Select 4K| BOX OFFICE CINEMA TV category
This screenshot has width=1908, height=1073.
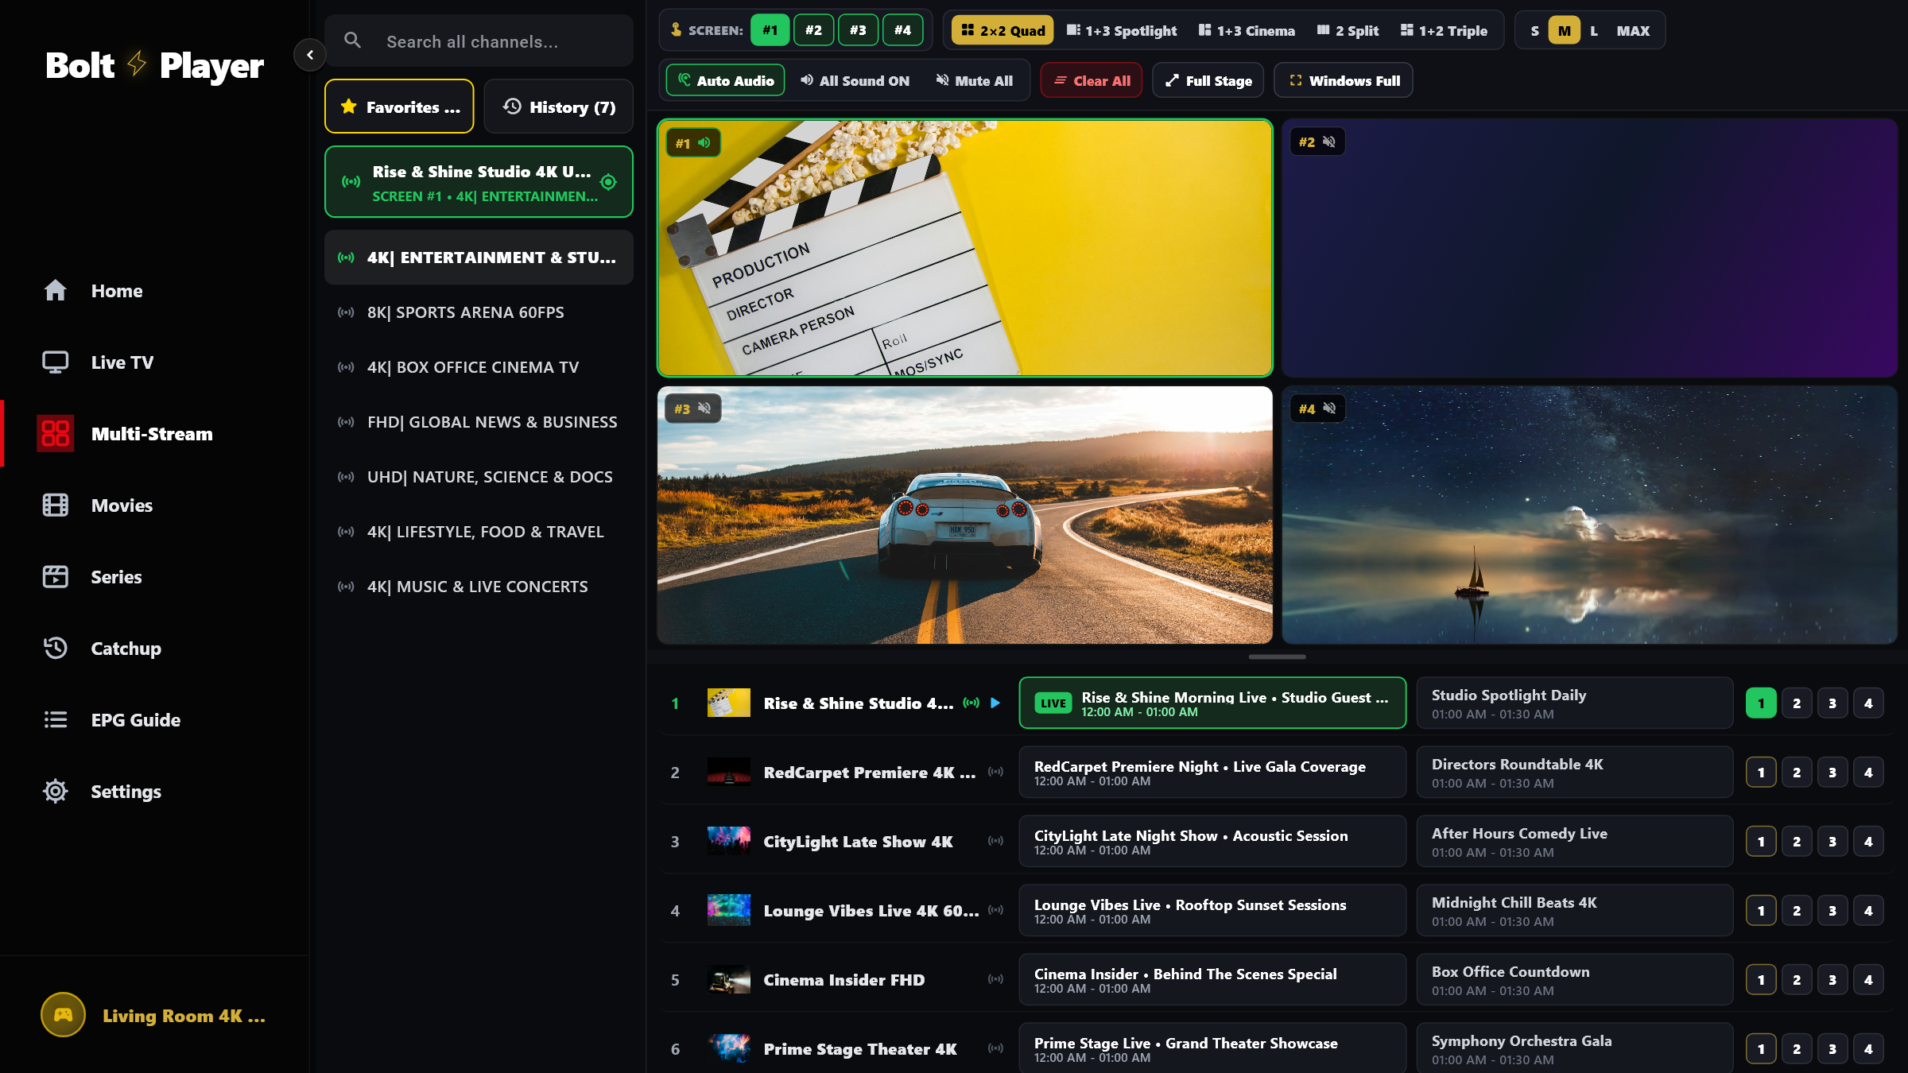(479, 367)
